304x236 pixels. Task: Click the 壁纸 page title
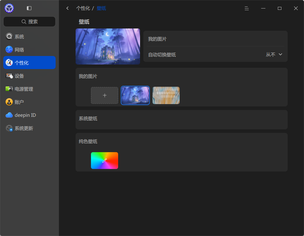(x=84, y=22)
